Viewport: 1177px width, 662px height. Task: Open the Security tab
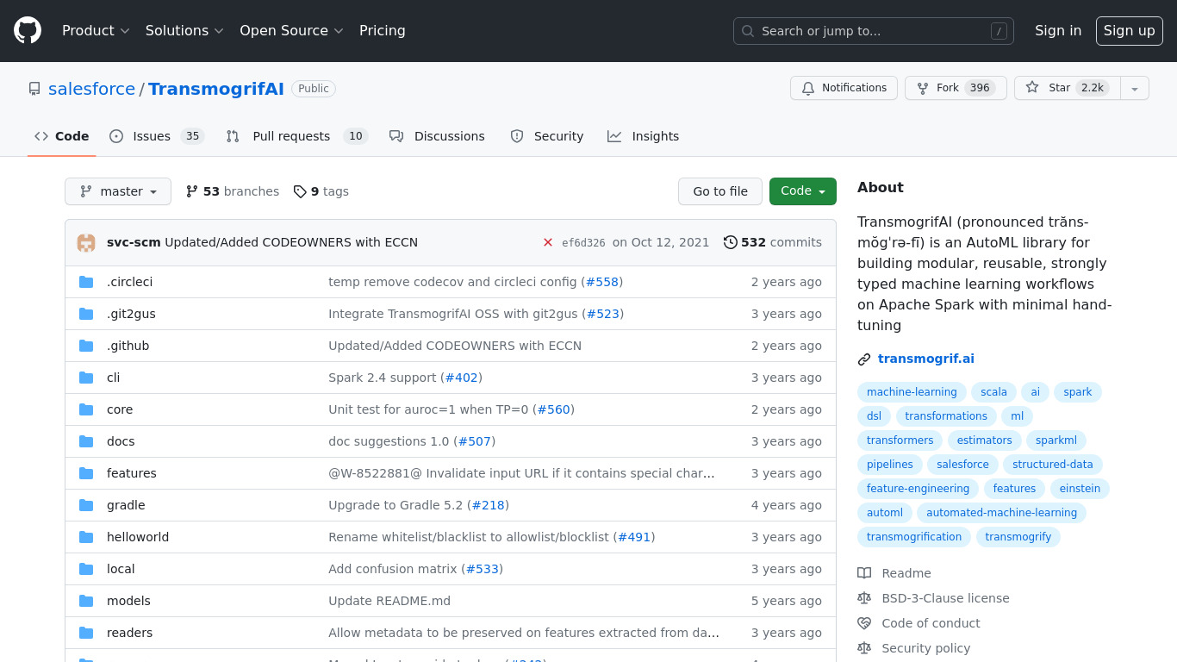[547, 136]
